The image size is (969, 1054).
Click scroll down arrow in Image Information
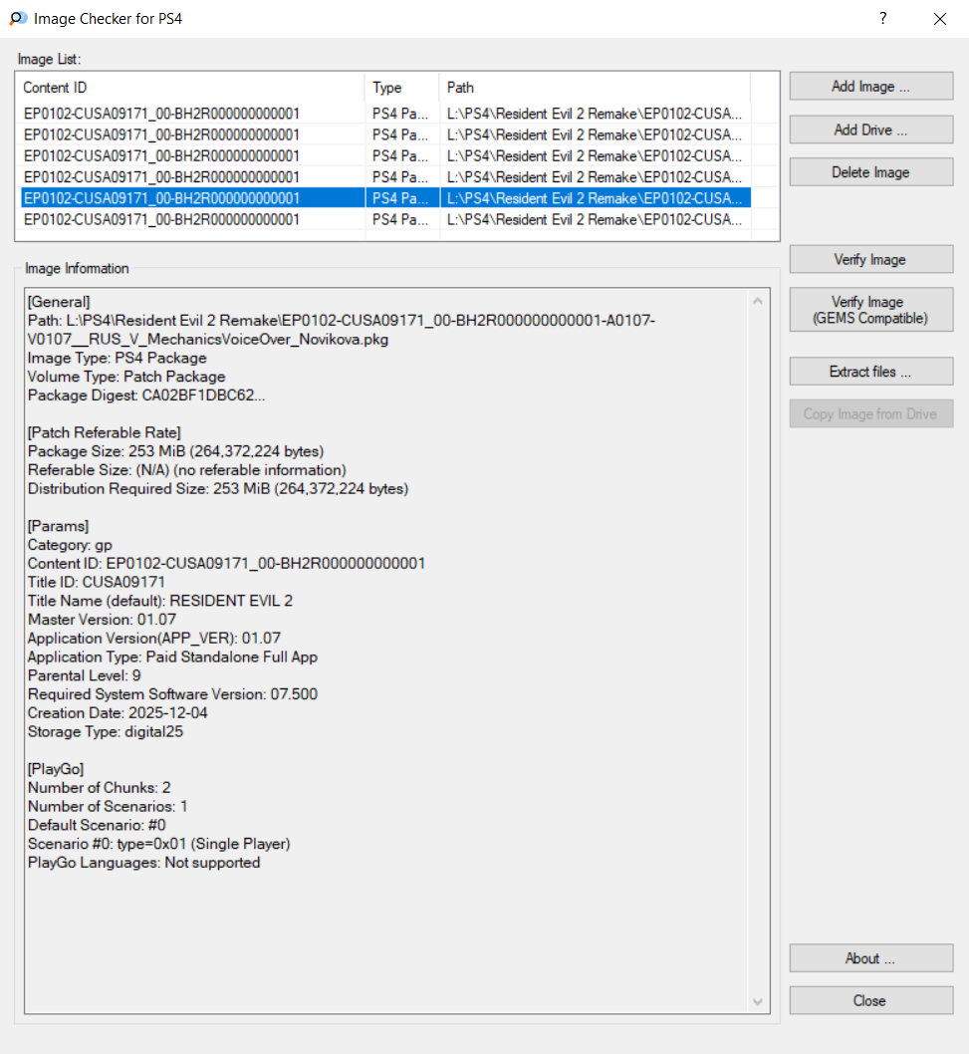pos(759,1001)
